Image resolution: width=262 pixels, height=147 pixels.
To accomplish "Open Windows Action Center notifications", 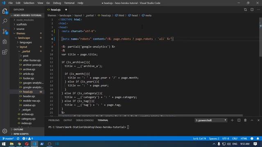I will [255, 144].
